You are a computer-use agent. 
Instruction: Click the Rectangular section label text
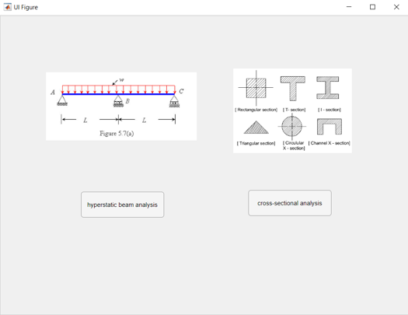pyautogui.click(x=256, y=110)
